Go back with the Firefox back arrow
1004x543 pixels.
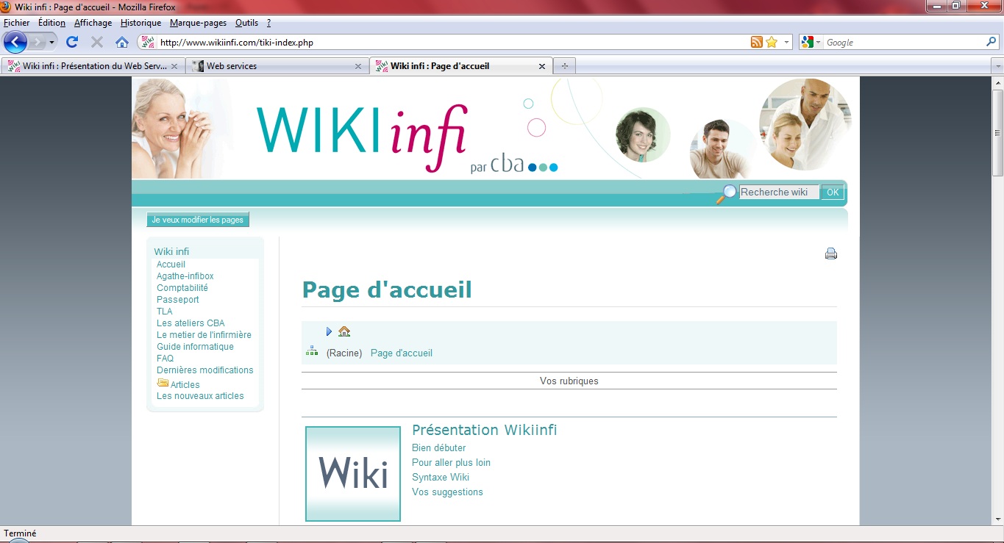point(15,42)
